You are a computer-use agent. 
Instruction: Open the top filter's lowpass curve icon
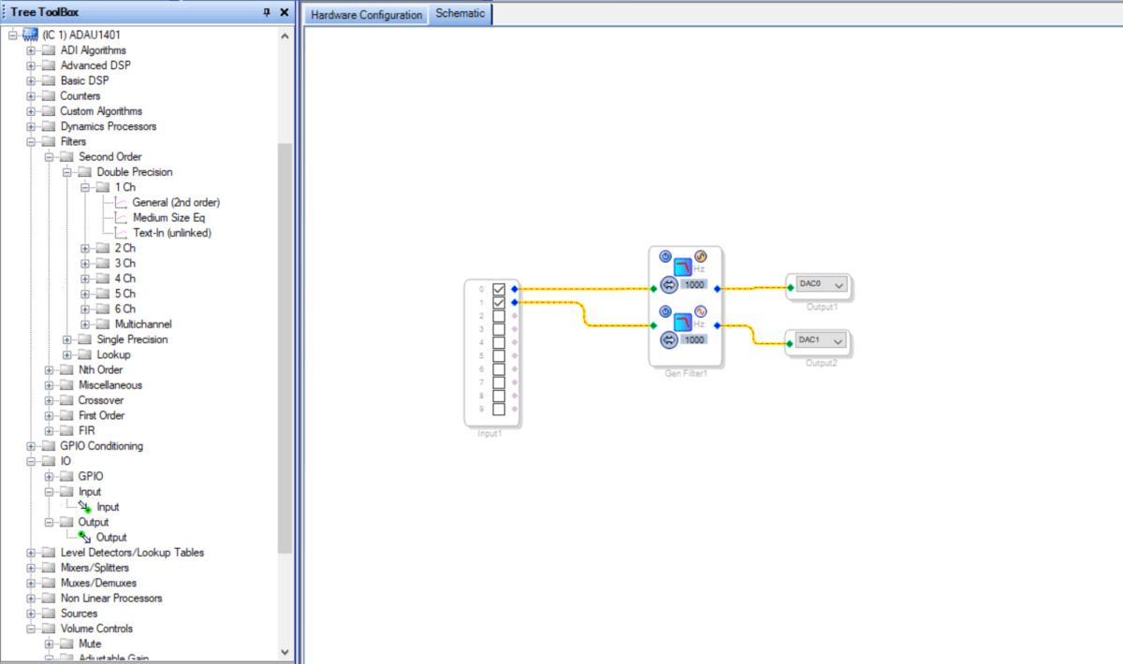click(x=683, y=266)
